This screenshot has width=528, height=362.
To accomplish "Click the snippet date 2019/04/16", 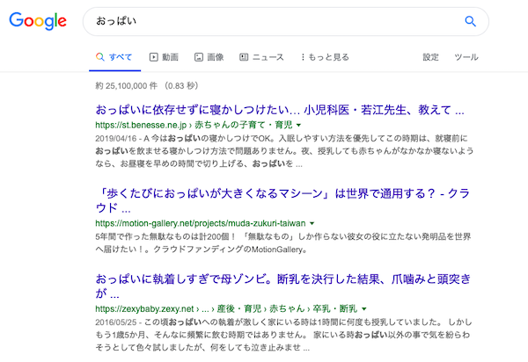I will coord(116,139).
